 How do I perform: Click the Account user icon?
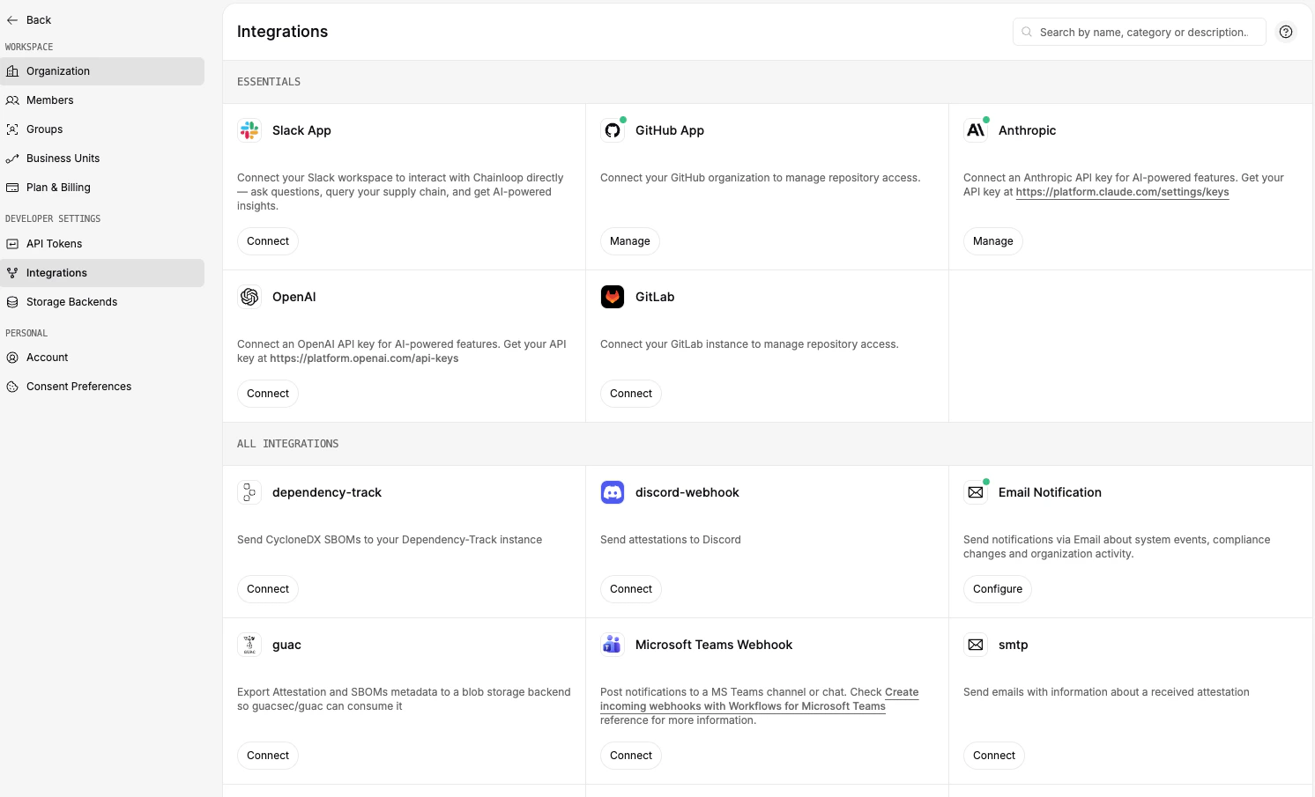[x=12, y=358]
